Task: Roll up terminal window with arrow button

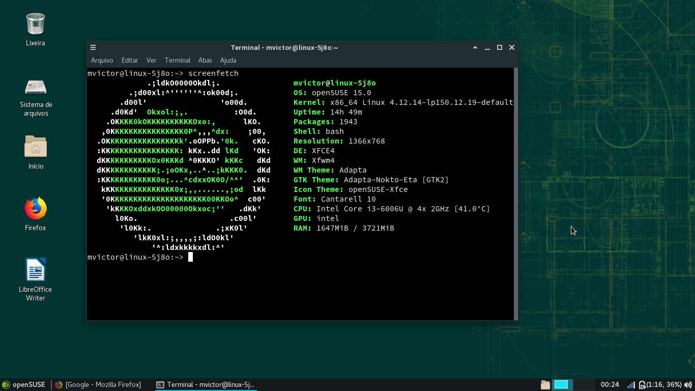Action: pos(475,47)
